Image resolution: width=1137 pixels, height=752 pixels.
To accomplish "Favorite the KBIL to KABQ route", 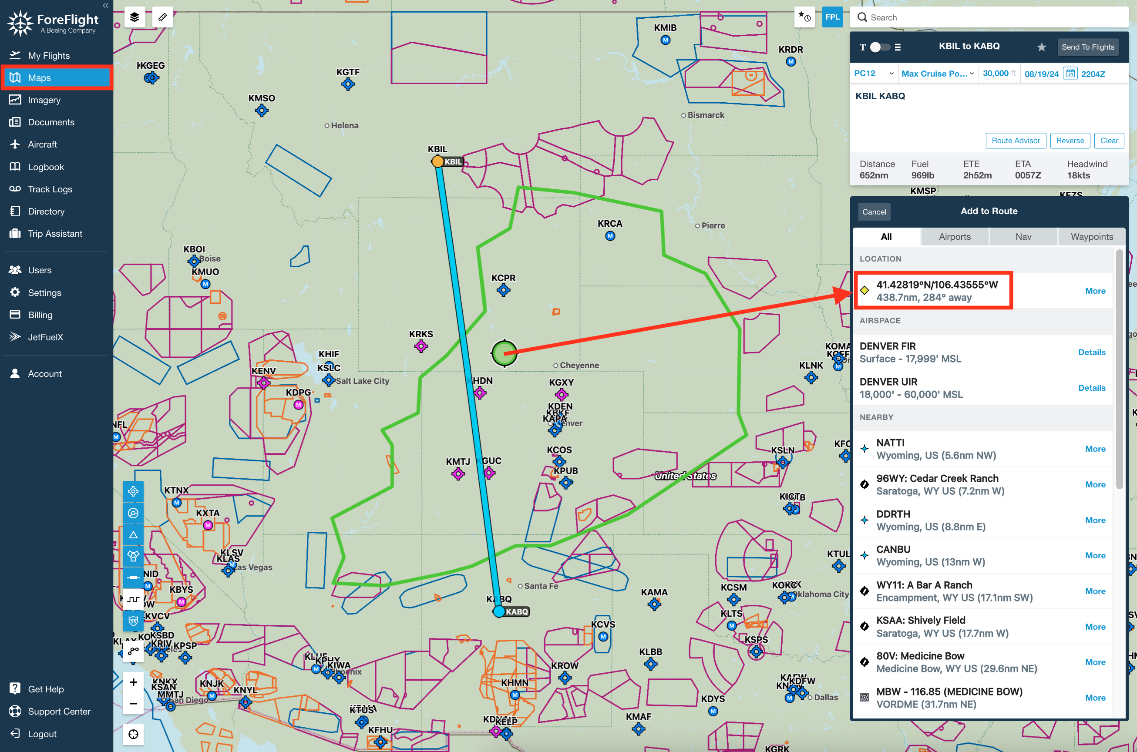I will point(1041,47).
